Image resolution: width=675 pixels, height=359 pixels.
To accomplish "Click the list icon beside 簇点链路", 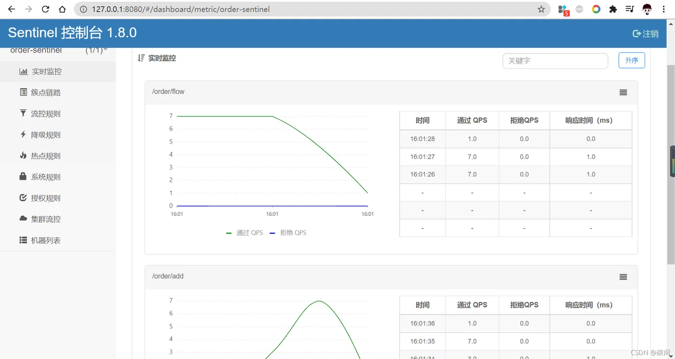I will click(23, 92).
